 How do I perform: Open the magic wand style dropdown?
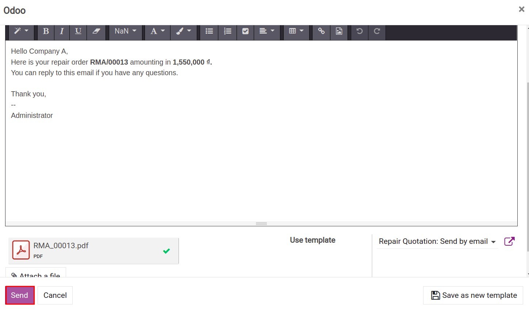[21, 31]
